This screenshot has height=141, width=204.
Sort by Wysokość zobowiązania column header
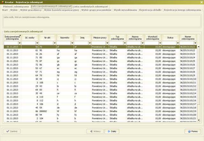tap(153, 38)
